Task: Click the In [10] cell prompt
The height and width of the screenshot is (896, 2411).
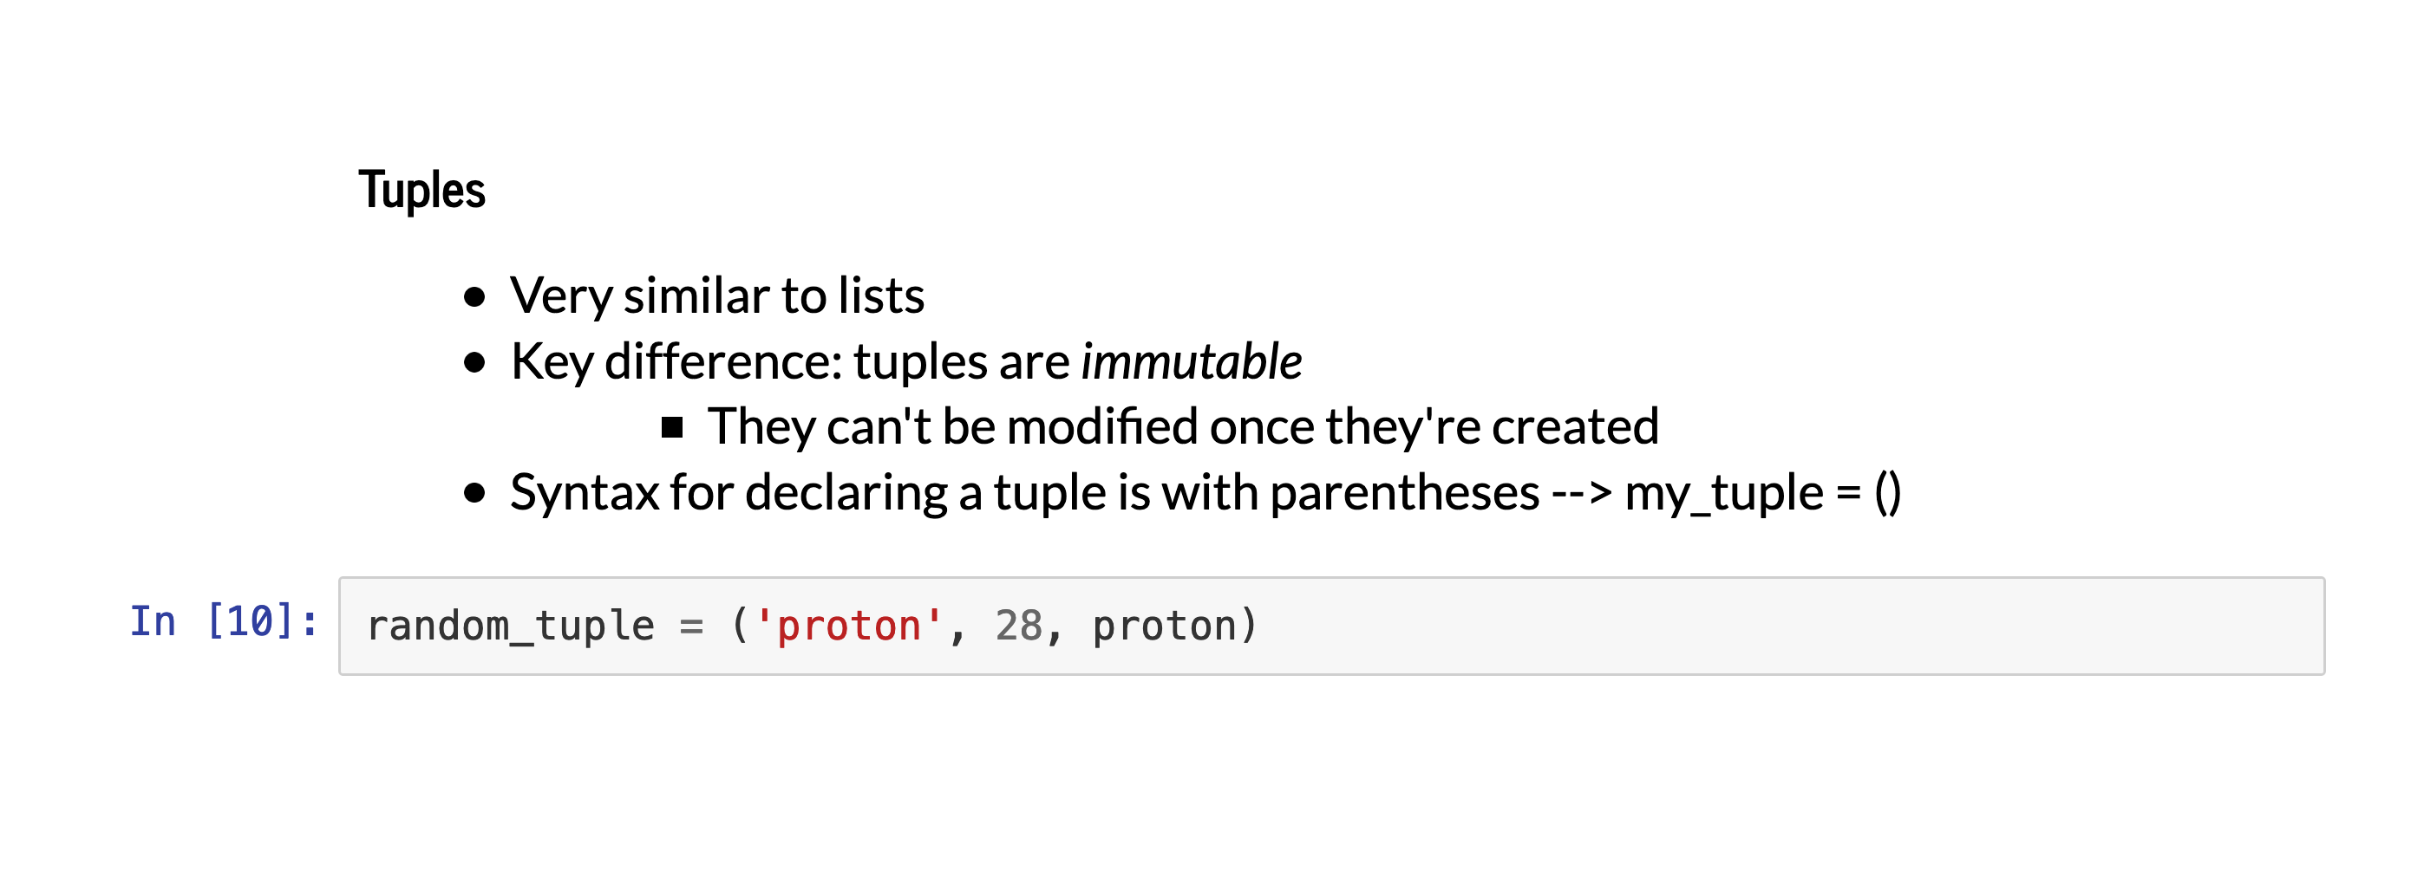Action: tap(224, 622)
